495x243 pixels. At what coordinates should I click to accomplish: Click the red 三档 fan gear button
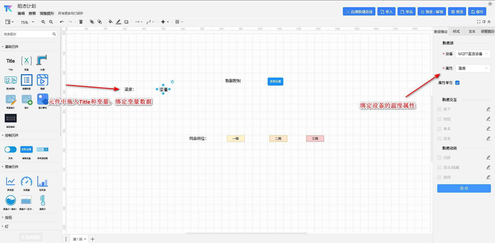(315, 139)
